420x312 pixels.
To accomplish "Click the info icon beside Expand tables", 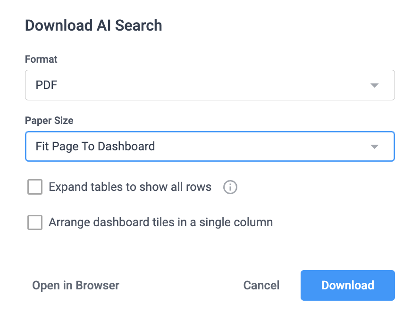I will (x=230, y=187).
